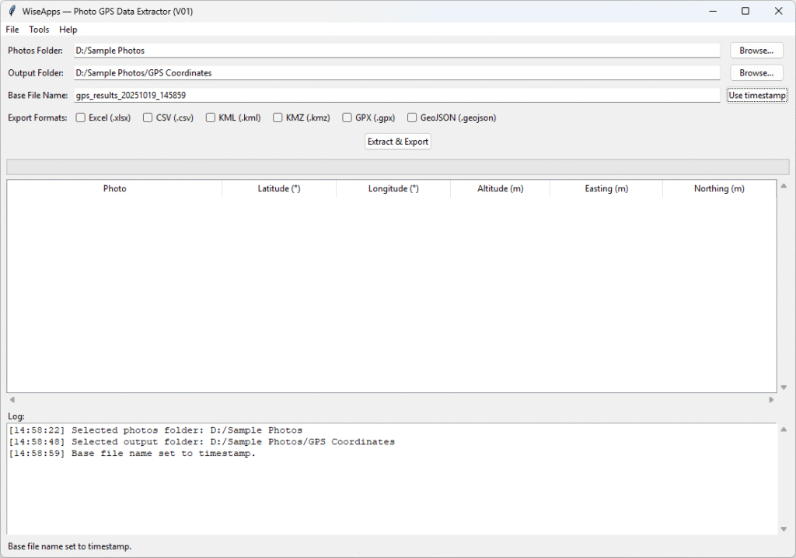Open the Tools menu

point(39,30)
